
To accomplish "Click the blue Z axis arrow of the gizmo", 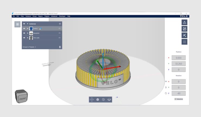I will pos(103,61).
